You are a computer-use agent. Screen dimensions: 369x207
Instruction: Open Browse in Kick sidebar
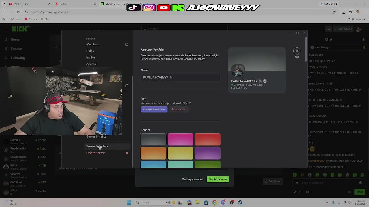click(16, 49)
